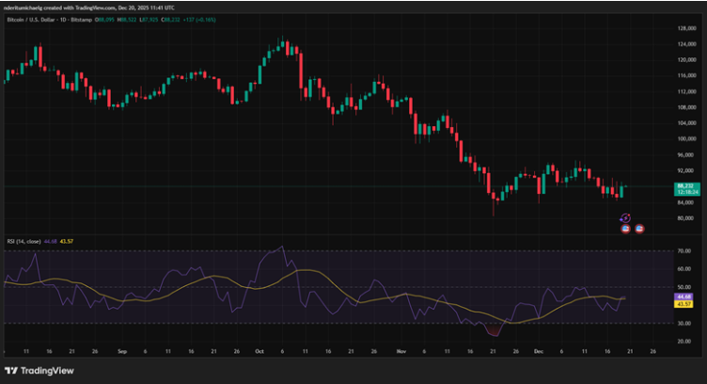This screenshot has height=384, width=707.
Task: Open the right US flag economic event
Action: coord(640,229)
